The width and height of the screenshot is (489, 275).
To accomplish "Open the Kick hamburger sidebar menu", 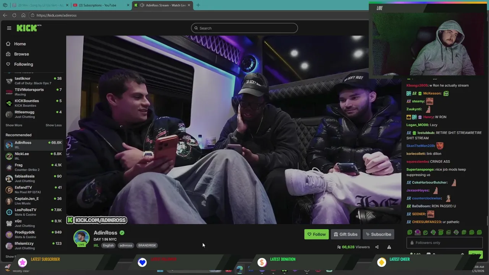I will [x=9, y=28].
